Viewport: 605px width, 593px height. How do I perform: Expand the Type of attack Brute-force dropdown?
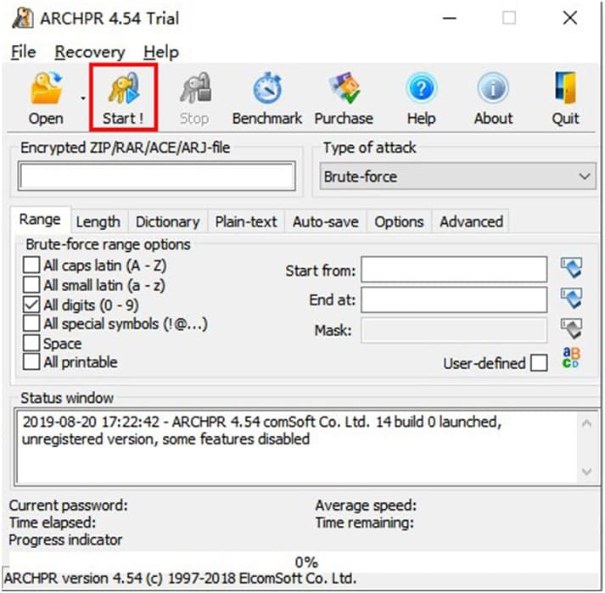click(457, 176)
